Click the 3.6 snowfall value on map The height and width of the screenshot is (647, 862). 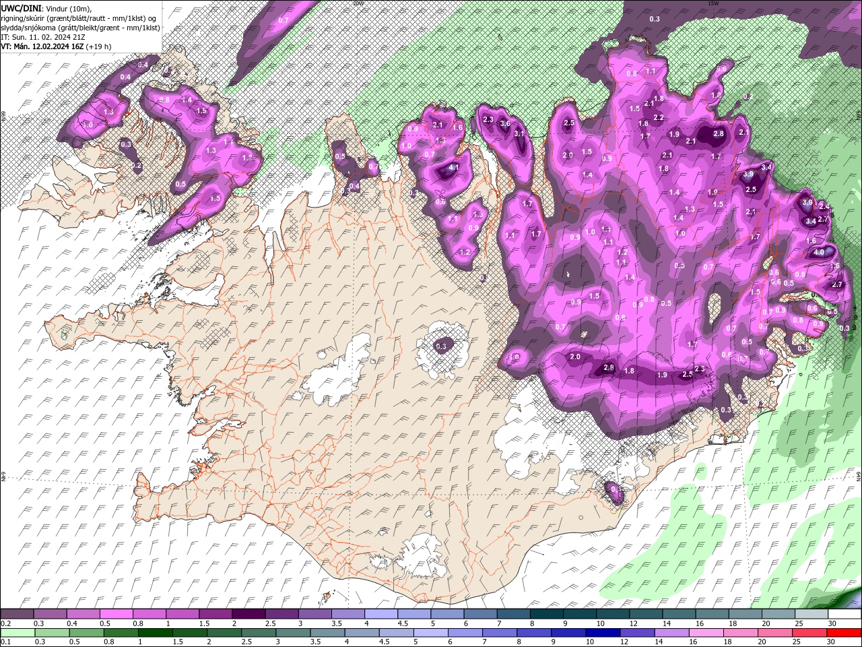point(505,123)
